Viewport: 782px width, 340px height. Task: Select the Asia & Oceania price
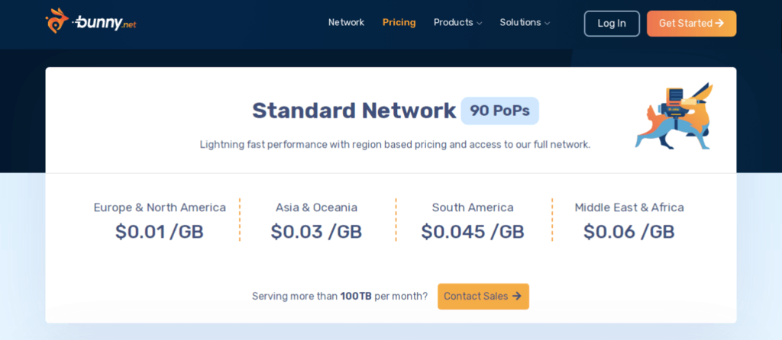pos(316,232)
